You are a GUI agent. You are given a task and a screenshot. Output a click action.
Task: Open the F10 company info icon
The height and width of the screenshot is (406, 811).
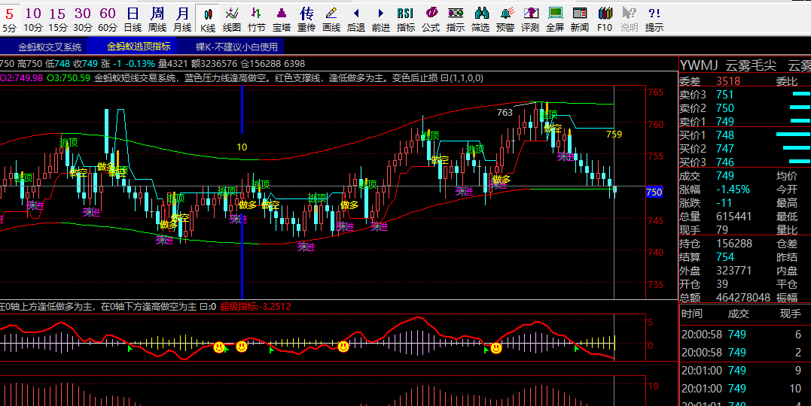(x=605, y=19)
